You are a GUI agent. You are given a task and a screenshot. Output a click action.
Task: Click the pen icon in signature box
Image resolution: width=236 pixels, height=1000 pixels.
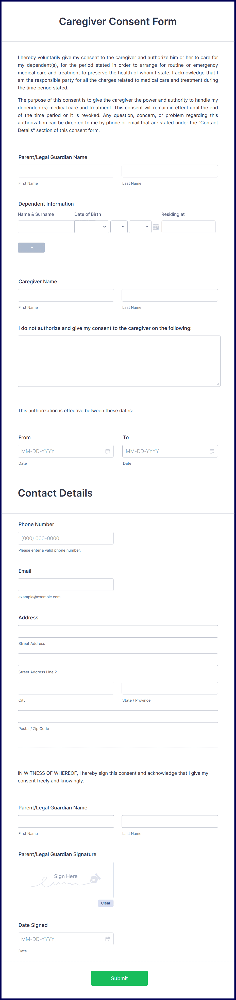[95, 878]
